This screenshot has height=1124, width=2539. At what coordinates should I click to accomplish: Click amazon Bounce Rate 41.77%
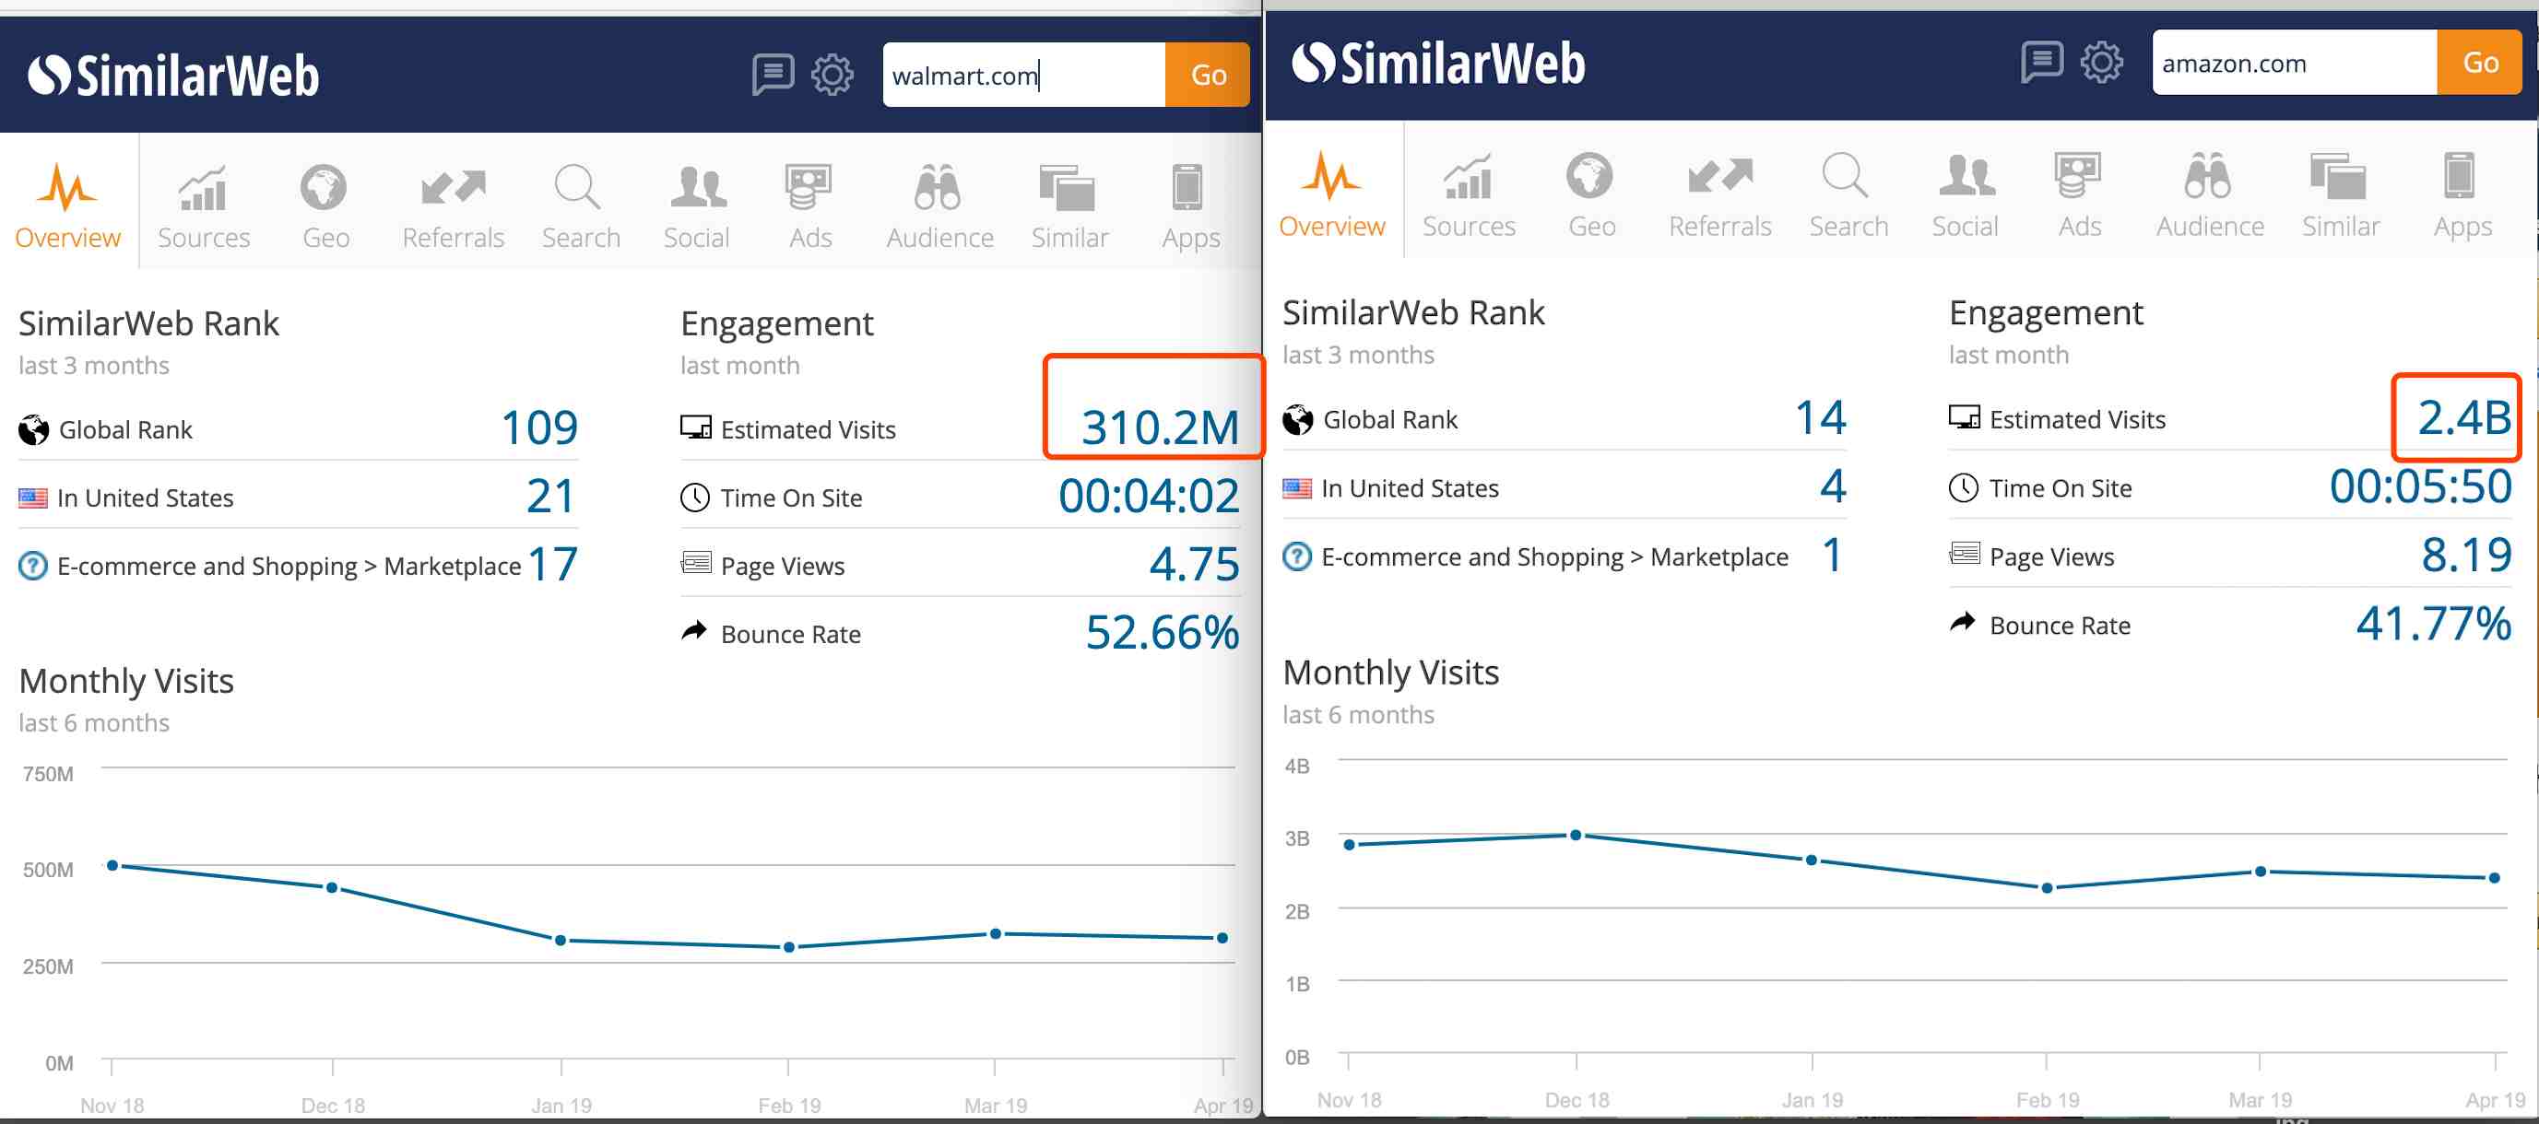tap(2434, 623)
